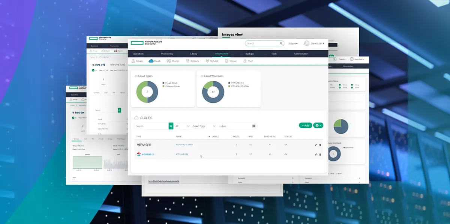Click the VMware vCenter legend swatch
This screenshot has height=224, width=450.
pyautogui.click(x=163, y=86)
